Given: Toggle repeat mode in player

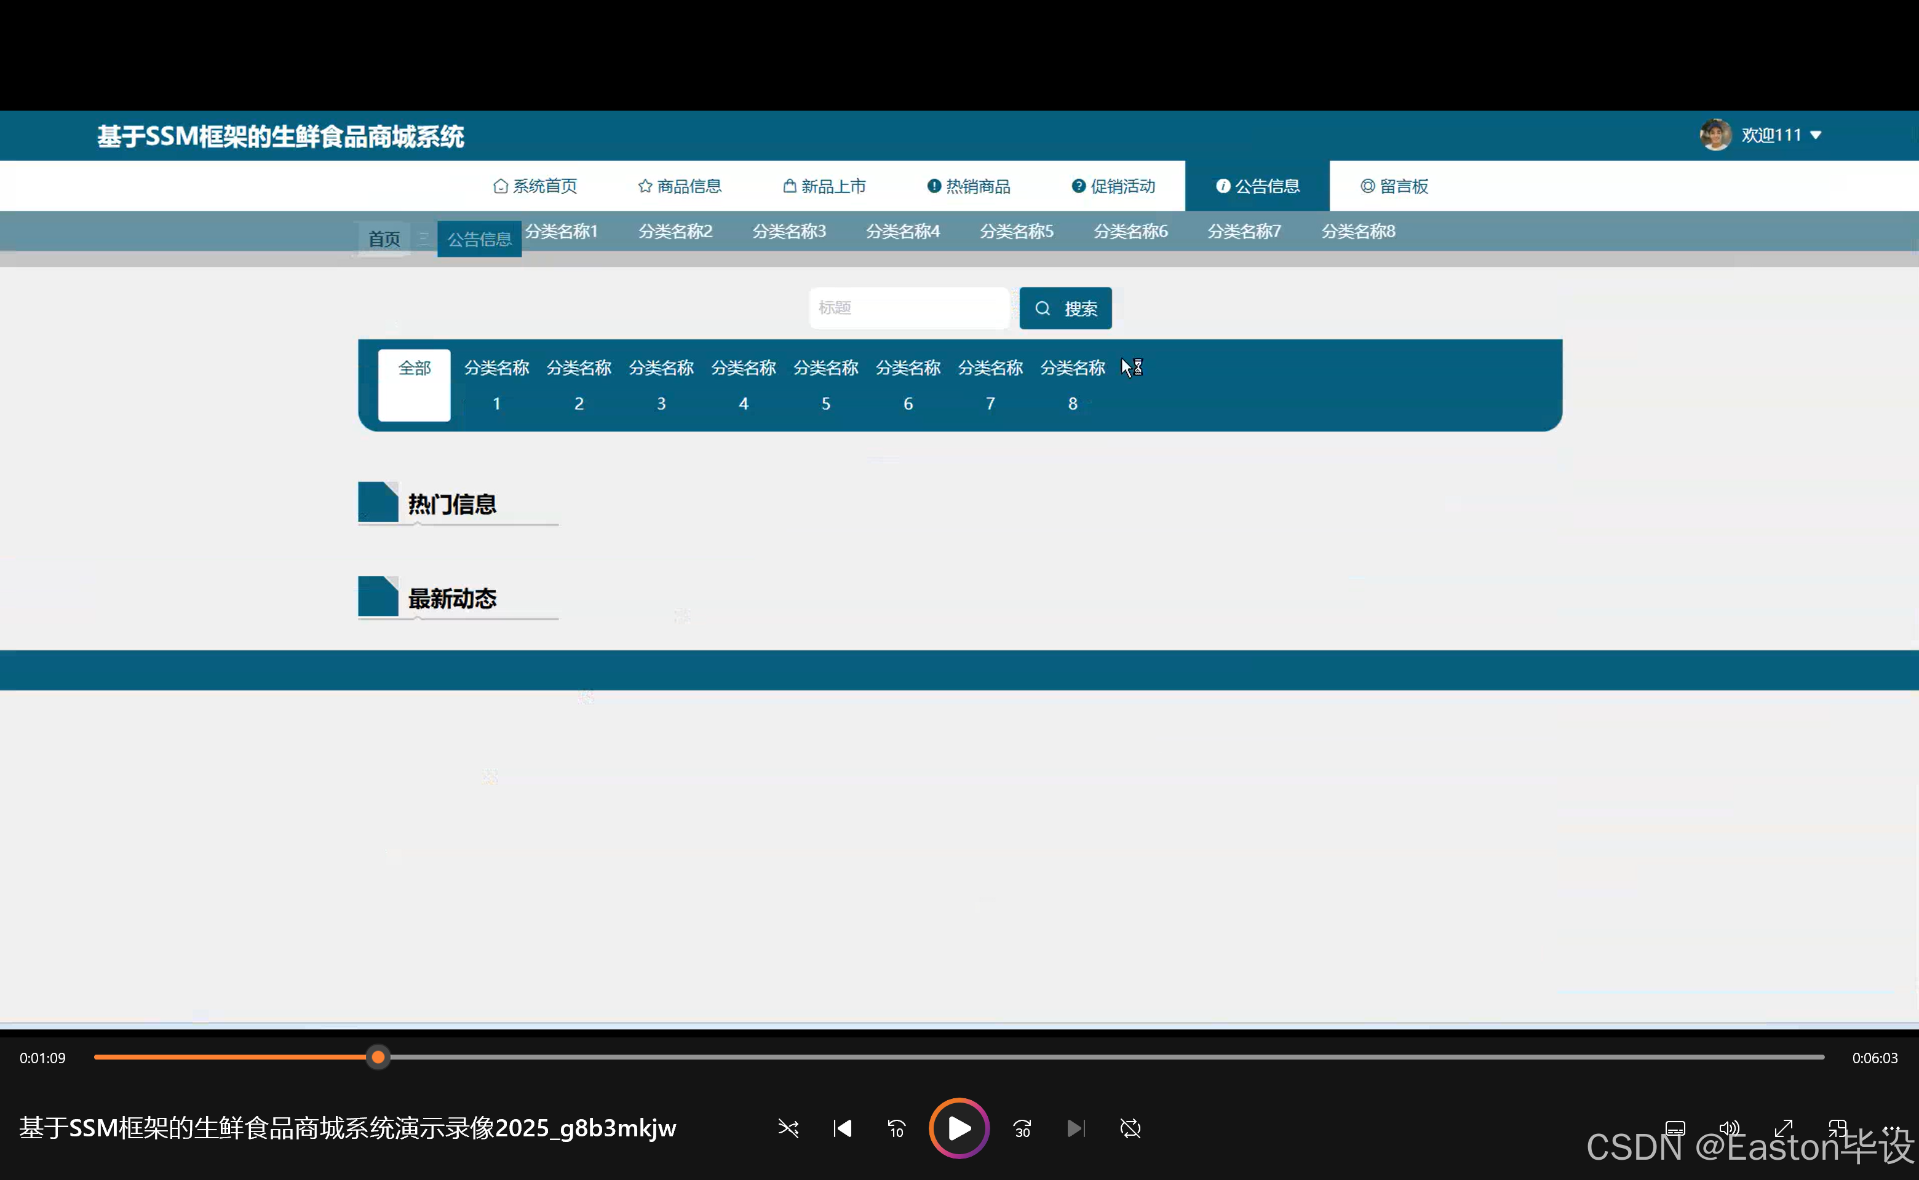Looking at the screenshot, I should click(x=1130, y=1128).
